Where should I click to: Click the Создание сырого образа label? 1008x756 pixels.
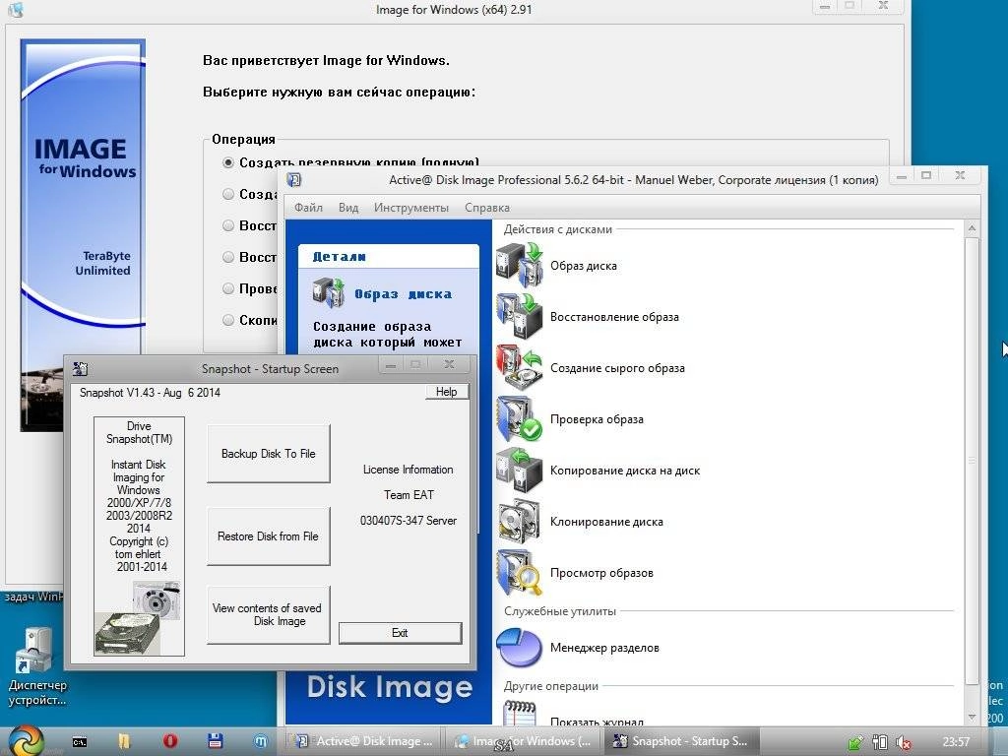pos(618,368)
